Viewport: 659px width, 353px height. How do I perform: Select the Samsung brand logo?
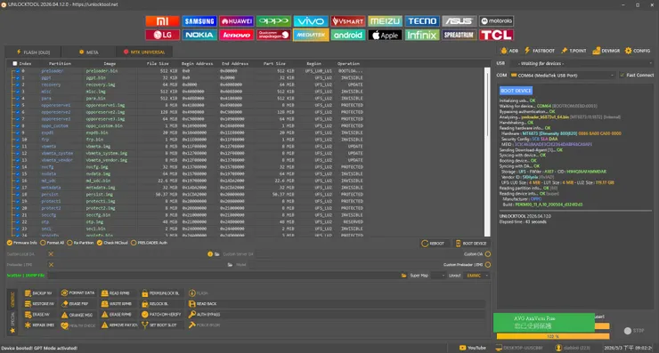[199, 21]
